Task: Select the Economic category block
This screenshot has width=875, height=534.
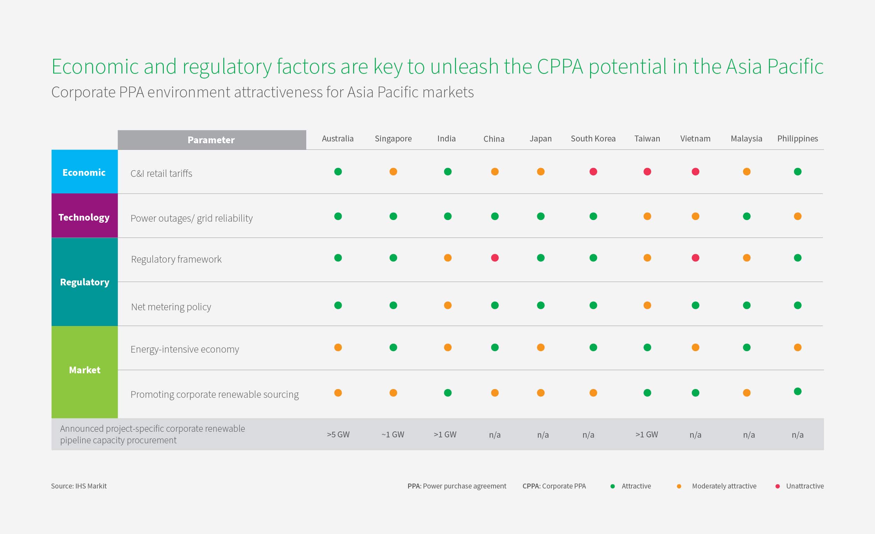Action: pos(84,172)
